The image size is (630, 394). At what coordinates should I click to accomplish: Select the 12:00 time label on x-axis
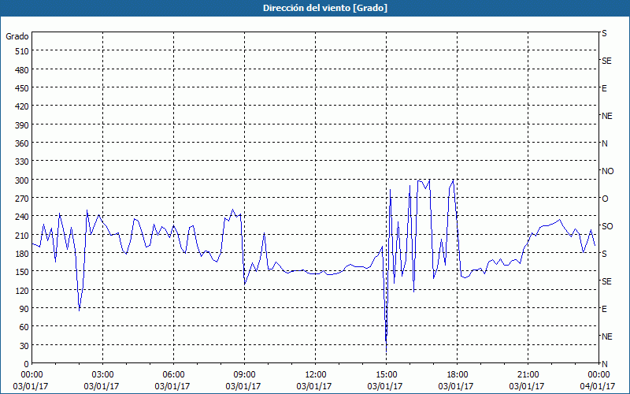pos(316,375)
